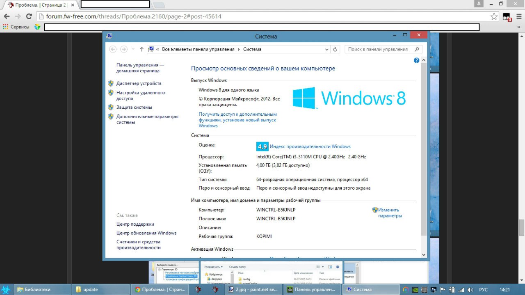Open Упорядочить dropdown in background Explorer window
Image resolution: width=525 pixels, height=295 pixels.
coord(214,267)
